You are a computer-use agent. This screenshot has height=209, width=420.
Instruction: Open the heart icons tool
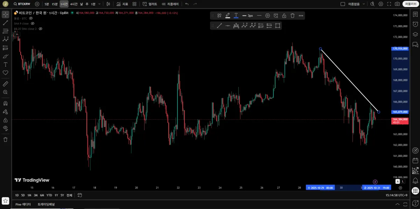5,72
